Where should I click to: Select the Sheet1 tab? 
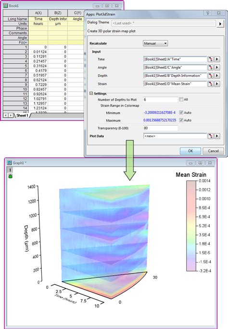point(22,116)
